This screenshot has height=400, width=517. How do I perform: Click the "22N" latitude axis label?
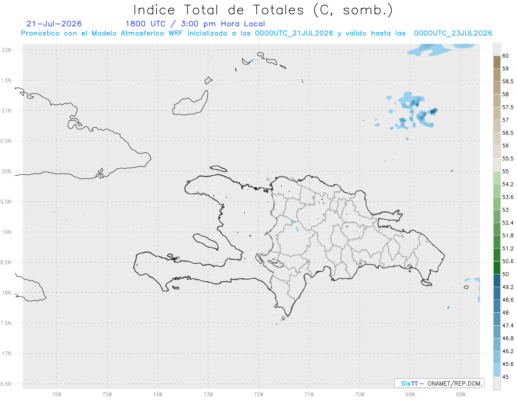click(6, 50)
